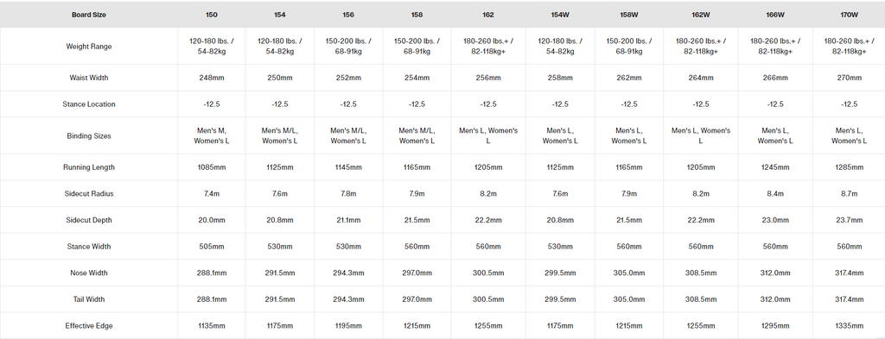Click the Sidecut Depth row label
885x339 pixels.
click(89, 220)
